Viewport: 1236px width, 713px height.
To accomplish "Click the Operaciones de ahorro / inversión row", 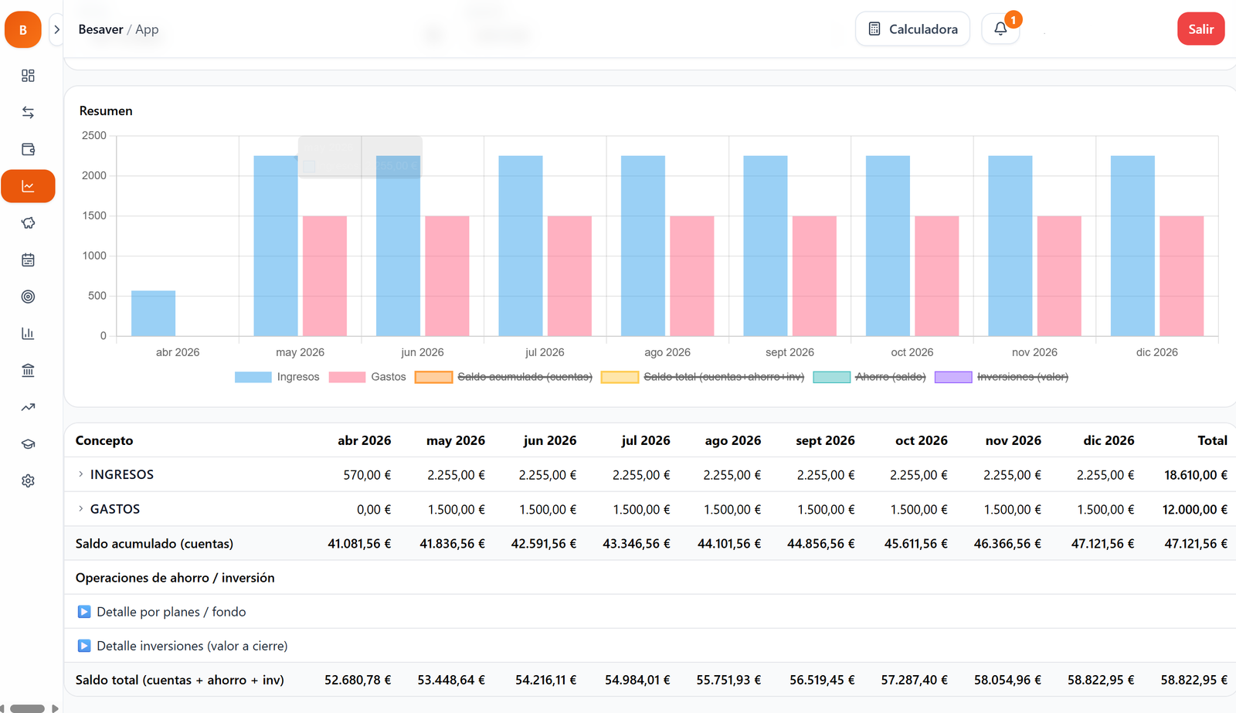I will click(650, 578).
